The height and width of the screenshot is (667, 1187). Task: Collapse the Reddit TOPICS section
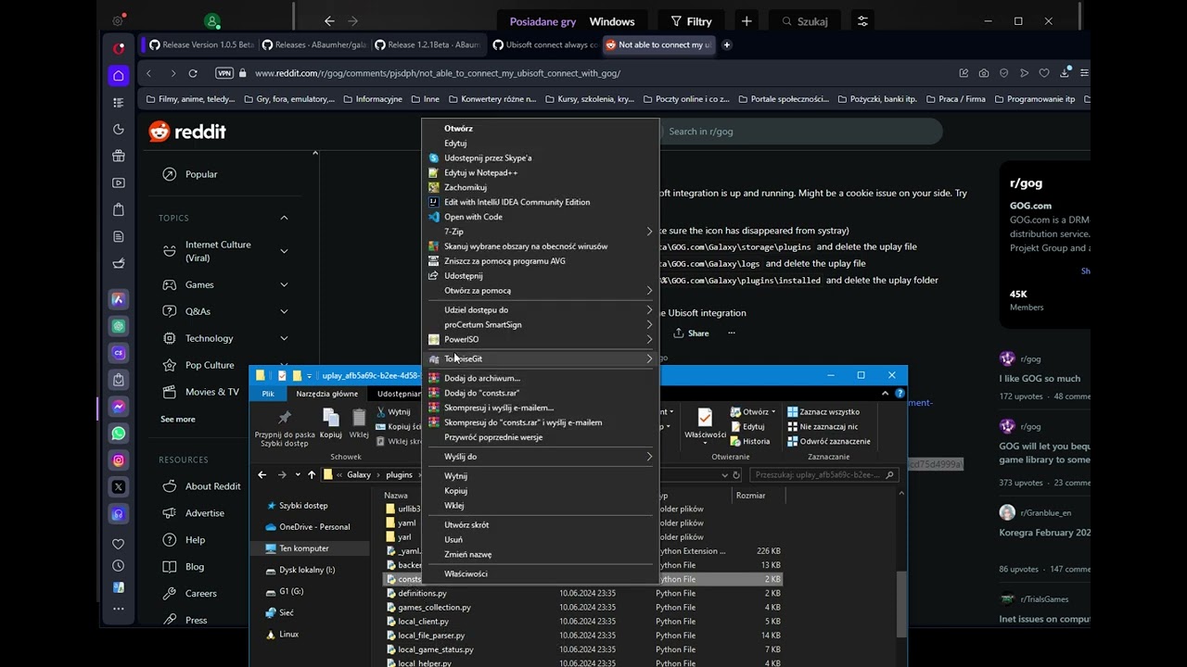(x=284, y=218)
